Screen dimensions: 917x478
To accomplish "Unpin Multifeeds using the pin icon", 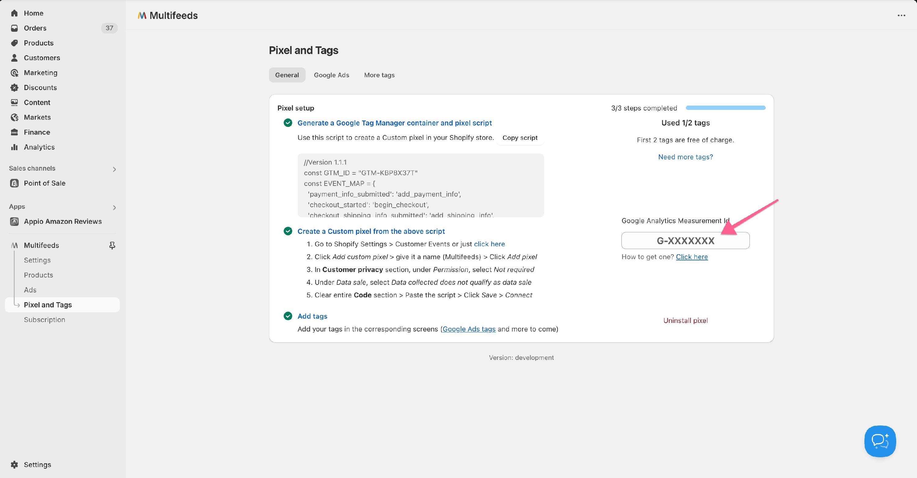I will tap(112, 245).
